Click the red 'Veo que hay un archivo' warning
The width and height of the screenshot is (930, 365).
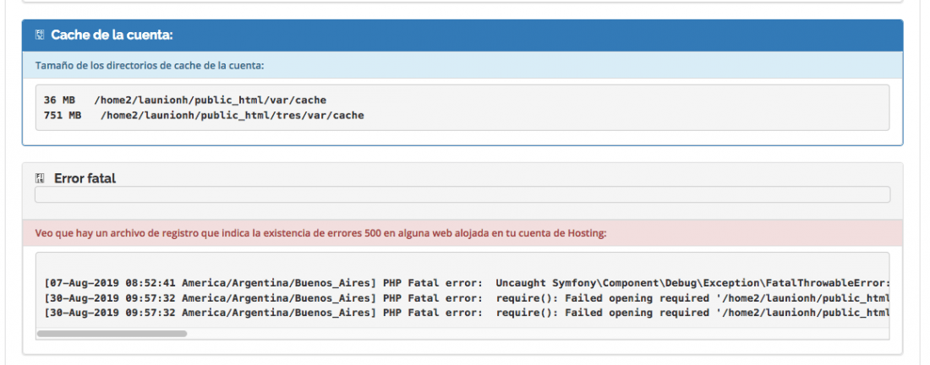(x=462, y=233)
